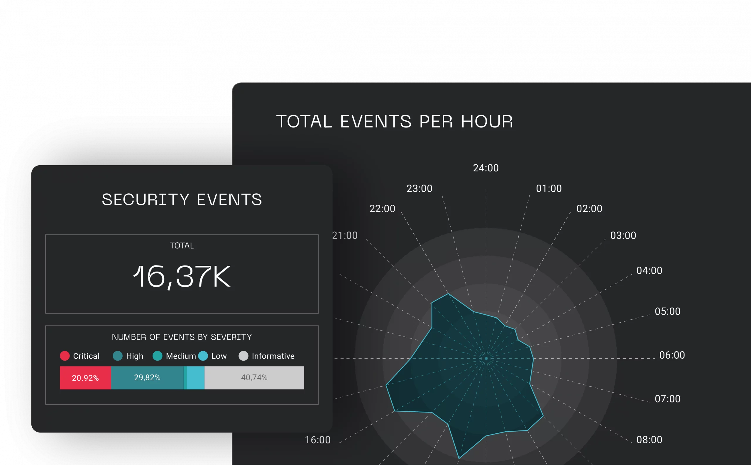Click the 07:00 radar axis label
Image resolution: width=751 pixels, height=465 pixels.
pos(668,398)
